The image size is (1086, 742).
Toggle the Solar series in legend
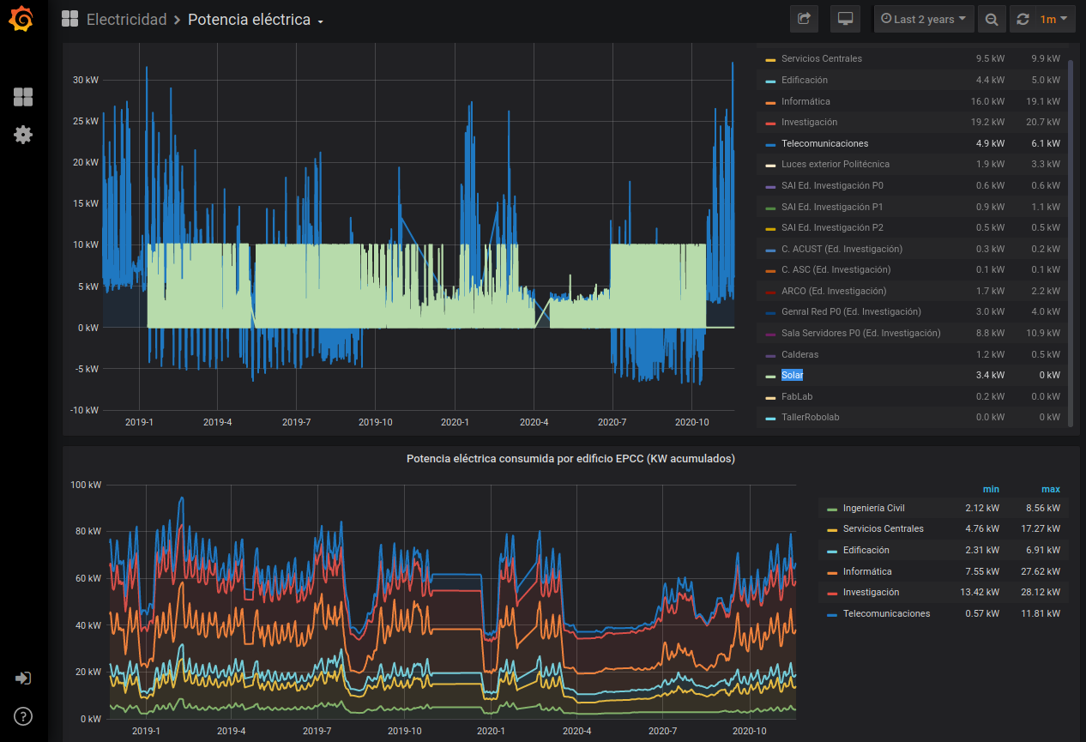pos(792,376)
